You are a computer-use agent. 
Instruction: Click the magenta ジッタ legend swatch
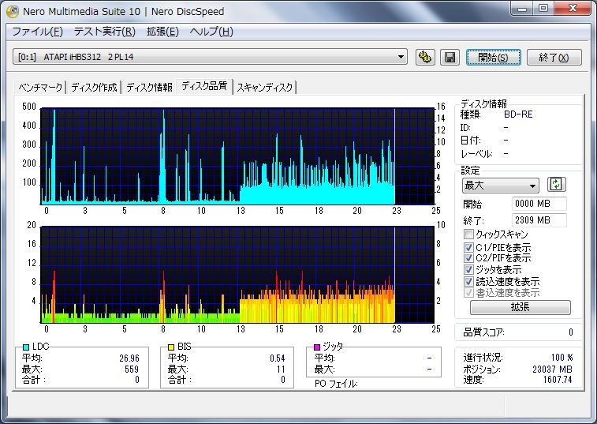(x=317, y=347)
